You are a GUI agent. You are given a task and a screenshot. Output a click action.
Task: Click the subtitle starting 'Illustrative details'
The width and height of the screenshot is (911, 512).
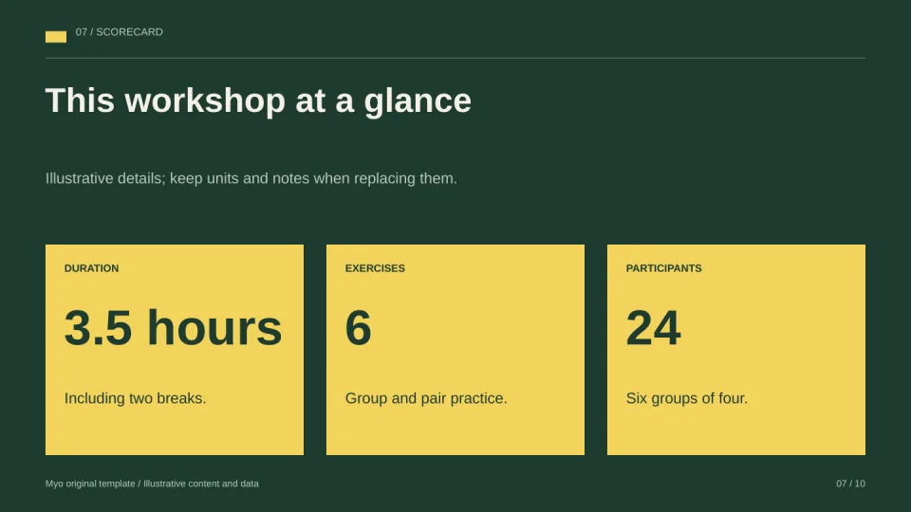(251, 178)
